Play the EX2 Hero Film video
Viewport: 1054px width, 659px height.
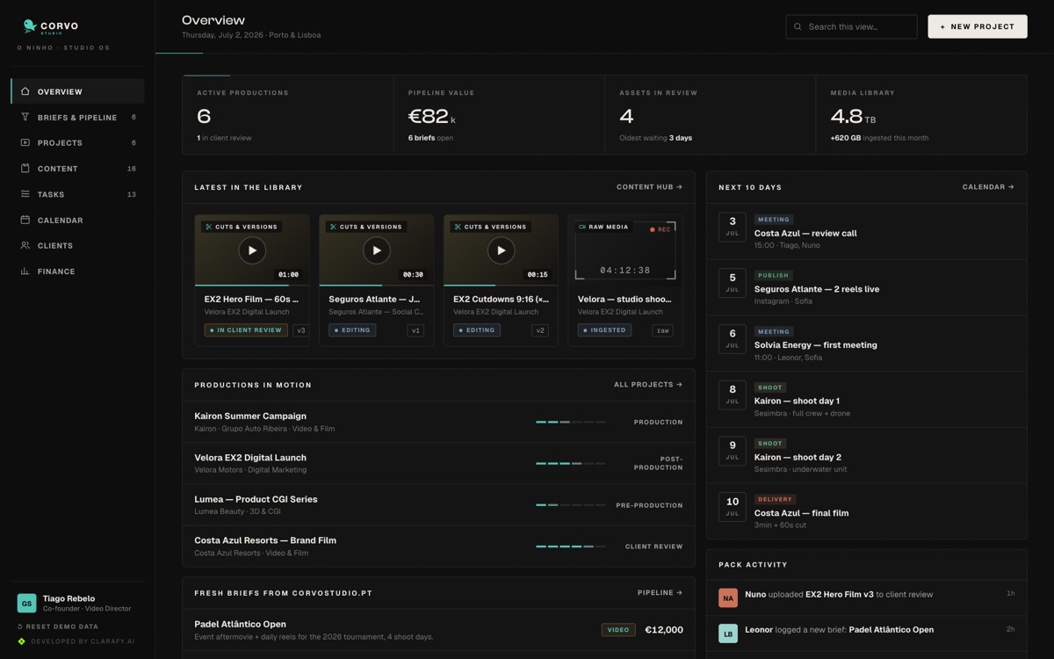(252, 250)
